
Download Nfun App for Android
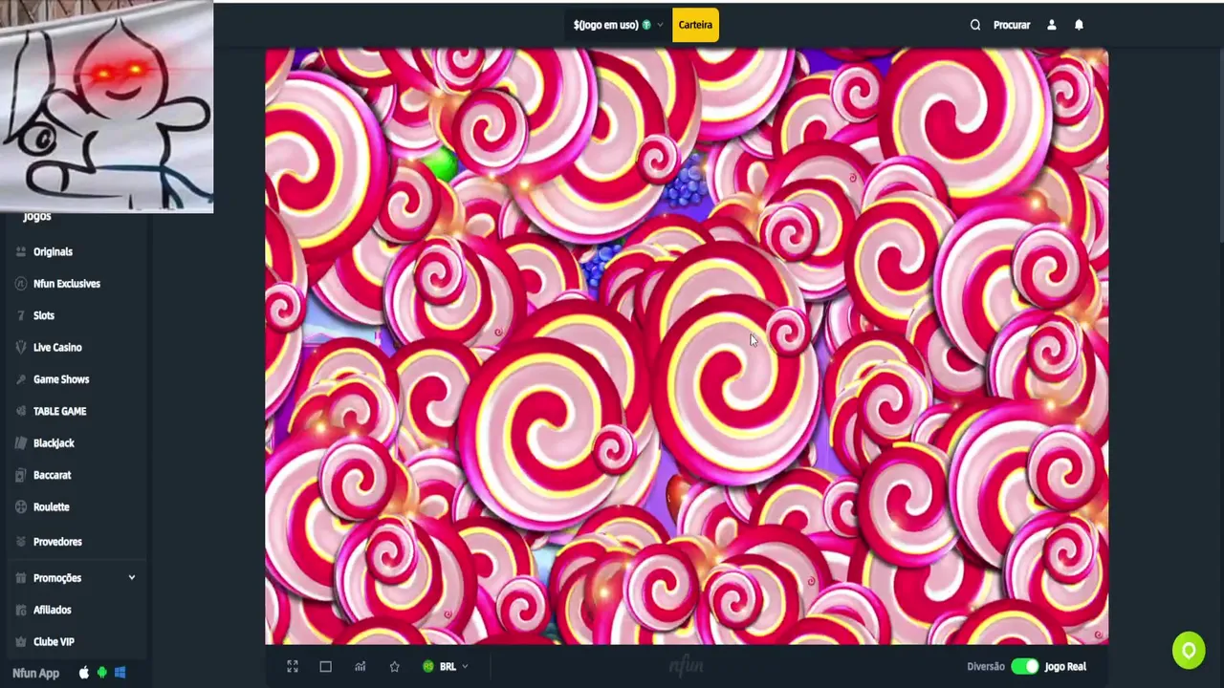[101, 673]
